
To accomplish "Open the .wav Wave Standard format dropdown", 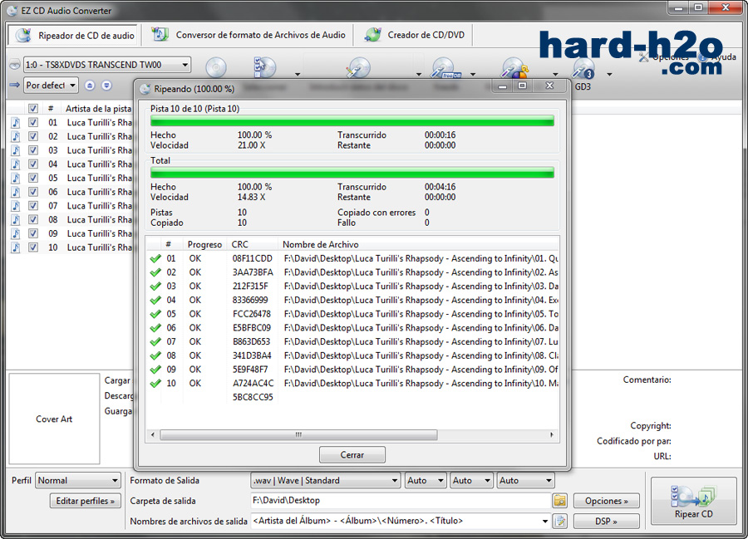I will 326,480.
